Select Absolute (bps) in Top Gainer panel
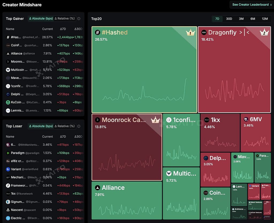 41,19
